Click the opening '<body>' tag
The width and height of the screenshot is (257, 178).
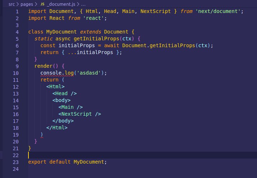coord(62,100)
